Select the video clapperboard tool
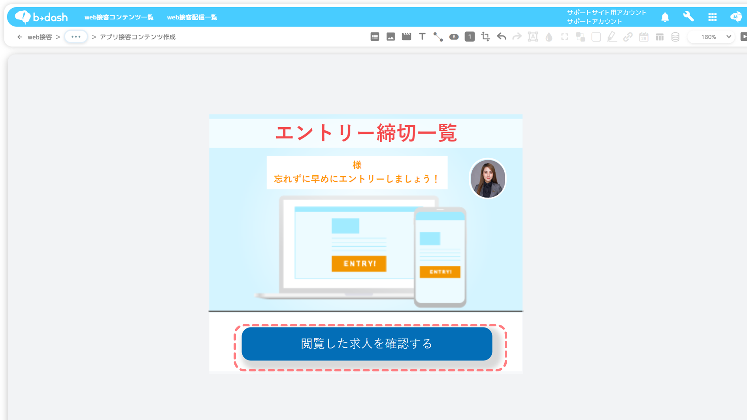Viewport: 747px width, 420px height. (x=406, y=37)
